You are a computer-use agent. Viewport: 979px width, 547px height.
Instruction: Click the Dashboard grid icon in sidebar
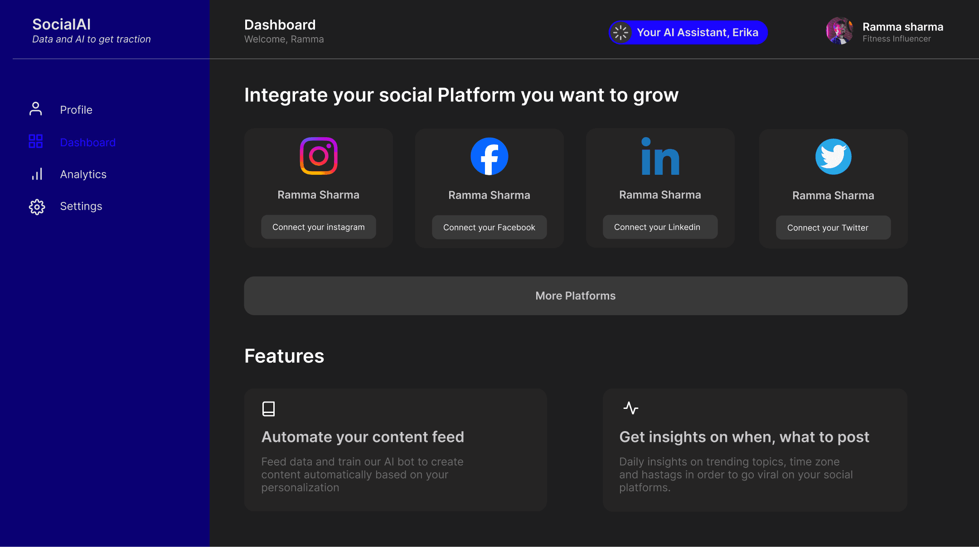click(36, 141)
